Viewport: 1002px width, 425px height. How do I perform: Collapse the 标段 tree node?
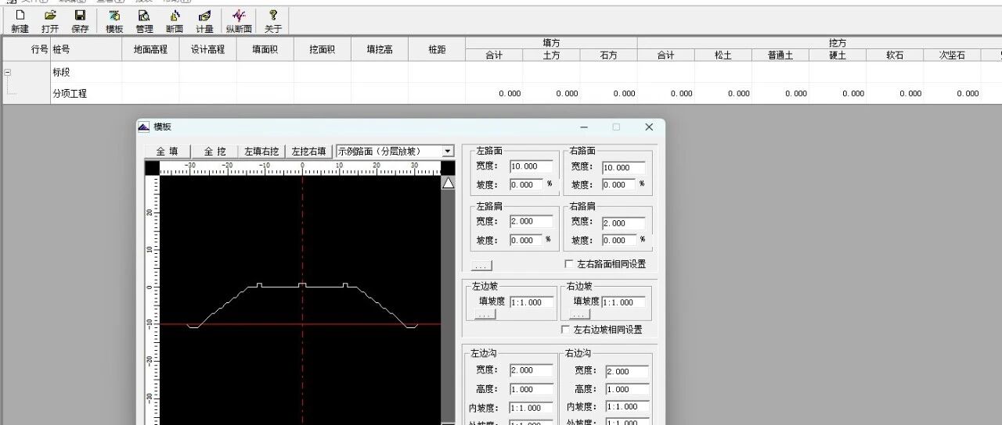click(8, 72)
